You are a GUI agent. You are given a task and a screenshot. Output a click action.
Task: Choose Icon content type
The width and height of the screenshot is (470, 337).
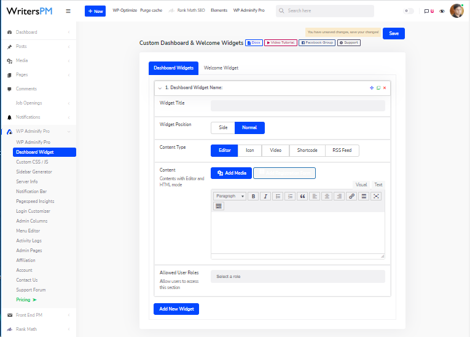[x=250, y=150]
